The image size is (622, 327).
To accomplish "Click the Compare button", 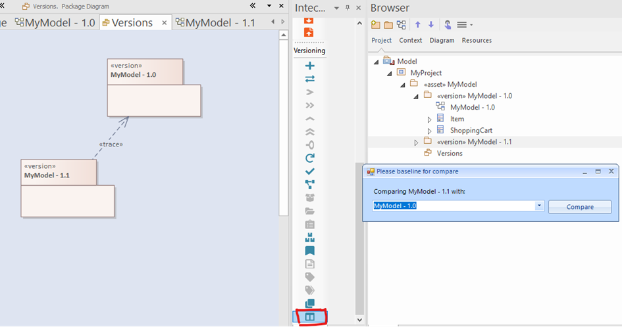I will (x=580, y=207).
